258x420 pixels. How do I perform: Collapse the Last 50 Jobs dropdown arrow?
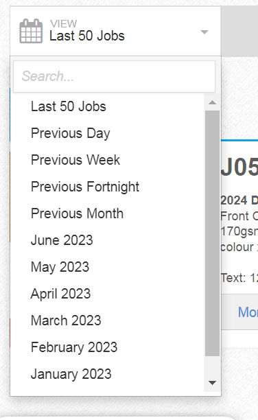pyautogui.click(x=204, y=32)
